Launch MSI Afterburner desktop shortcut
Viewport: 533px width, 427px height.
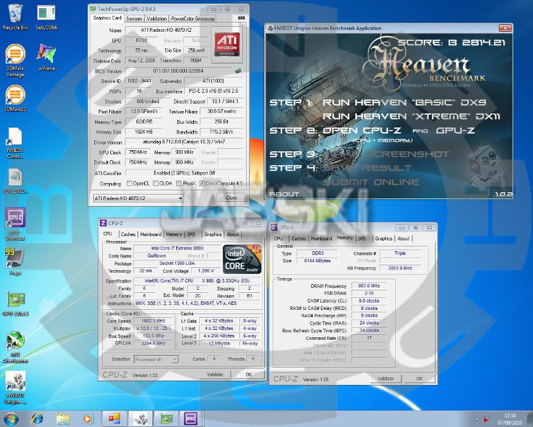[15, 347]
